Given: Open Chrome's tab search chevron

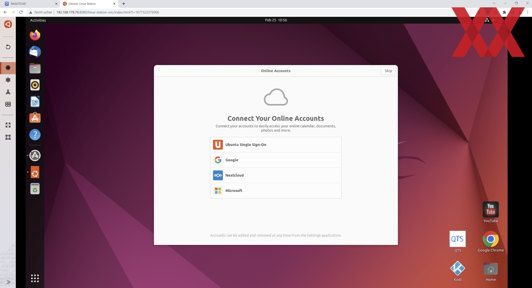Looking at the screenshot, I should pos(494,3).
